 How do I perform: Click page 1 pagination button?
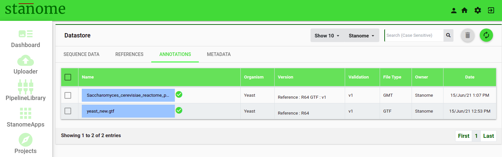point(476,136)
